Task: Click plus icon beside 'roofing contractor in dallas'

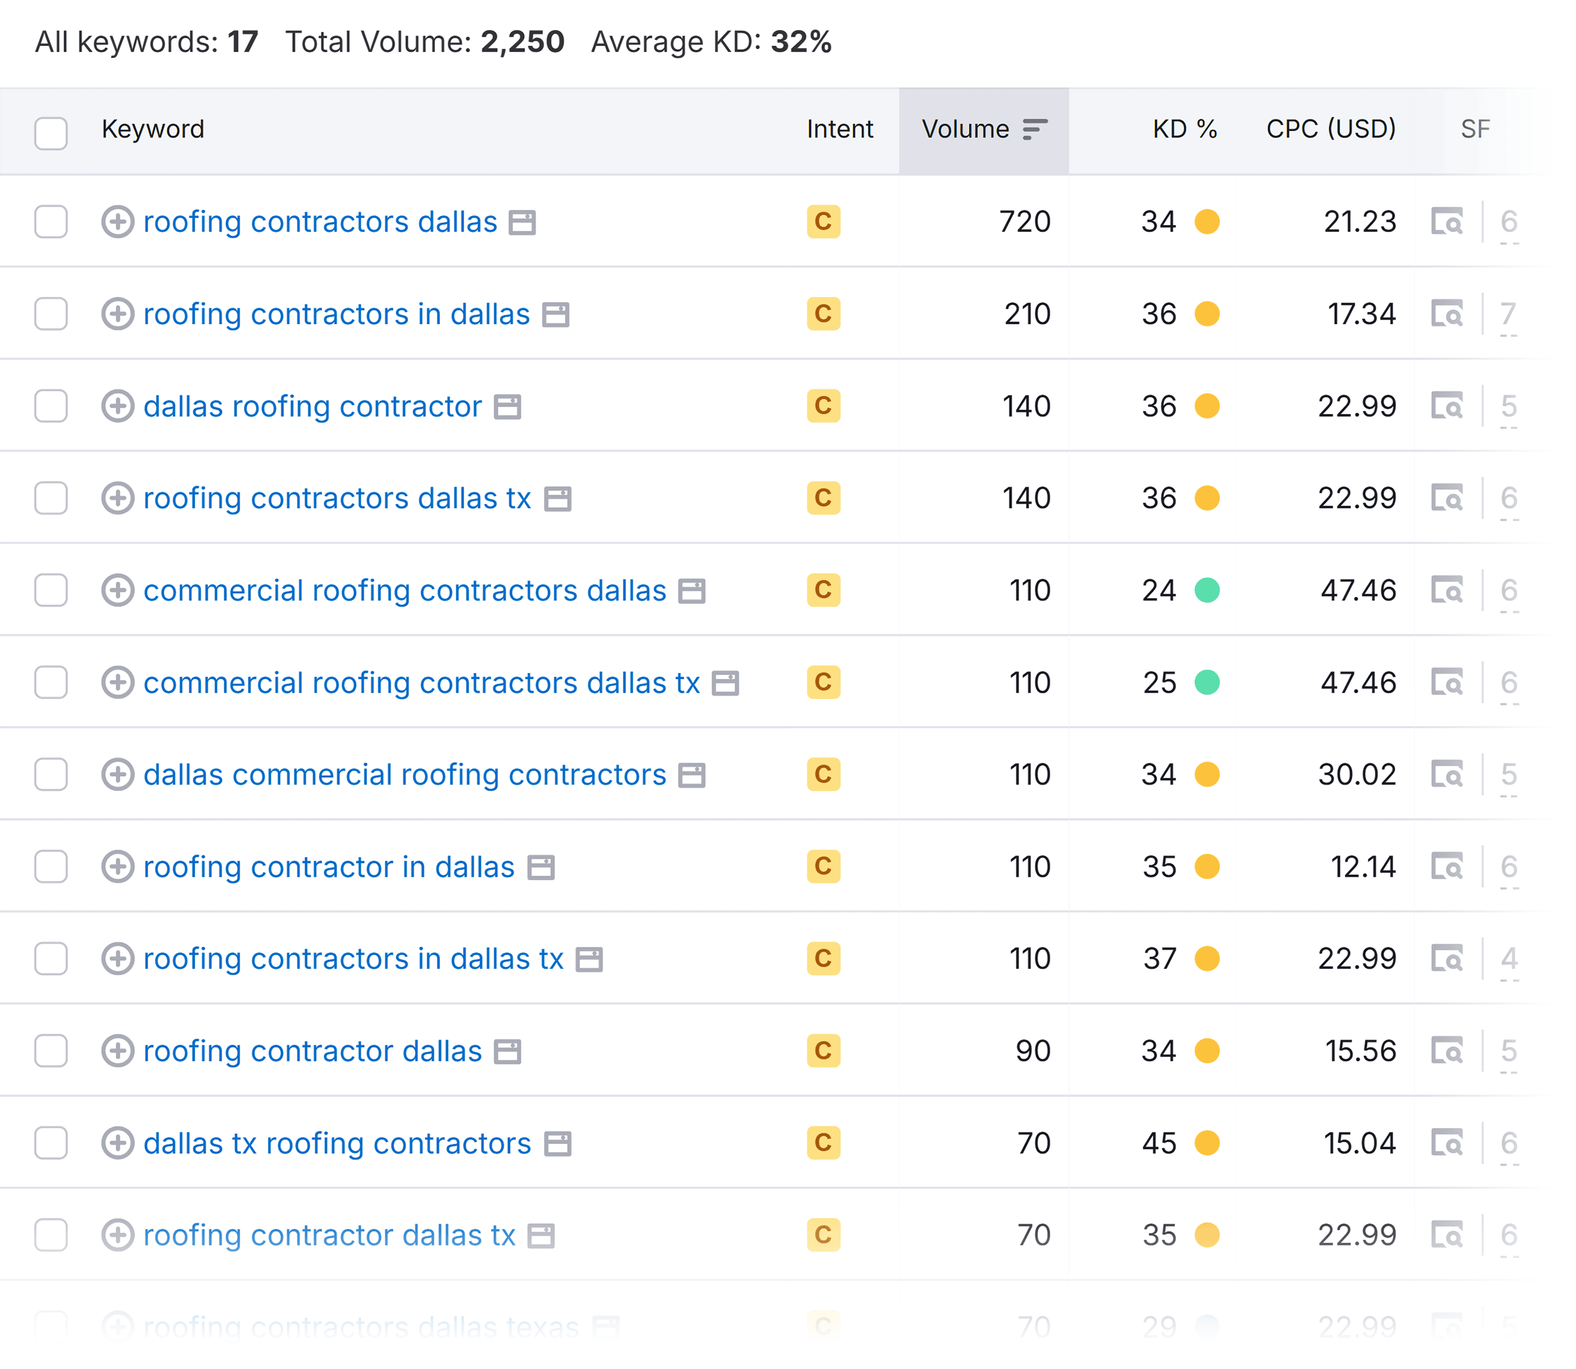Action: pyautogui.click(x=118, y=867)
